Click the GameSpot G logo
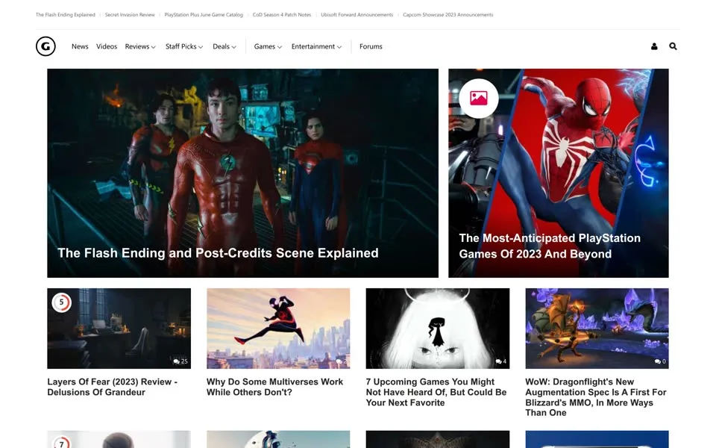Screen dimensions: 716x448 45,46
